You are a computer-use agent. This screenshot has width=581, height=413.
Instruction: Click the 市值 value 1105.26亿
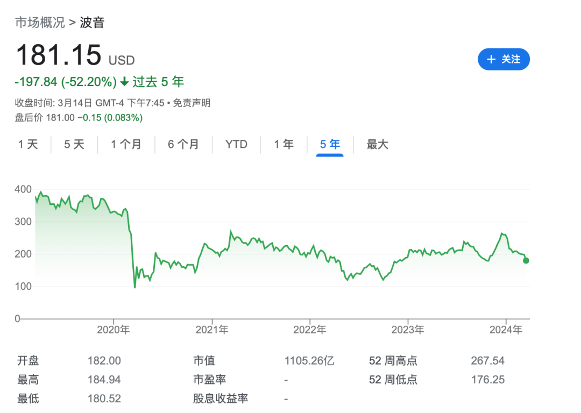pyautogui.click(x=309, y=360)
